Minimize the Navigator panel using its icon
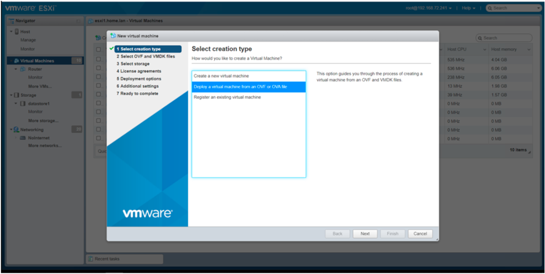This screenshot has width=545, height=274. pyautogui.click(x=78, y=21)
